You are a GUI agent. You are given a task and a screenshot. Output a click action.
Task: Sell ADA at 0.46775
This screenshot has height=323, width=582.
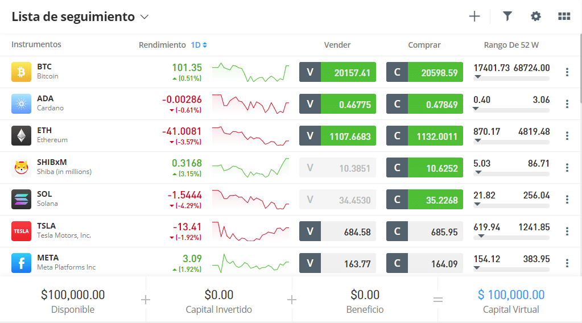click(338, 104)
